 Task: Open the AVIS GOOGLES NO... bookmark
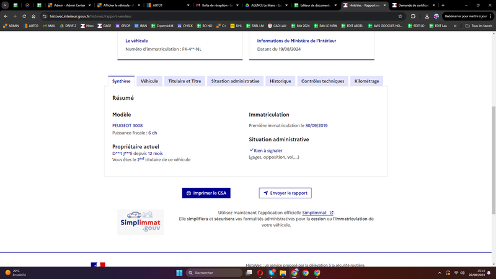tap(385, 25)
